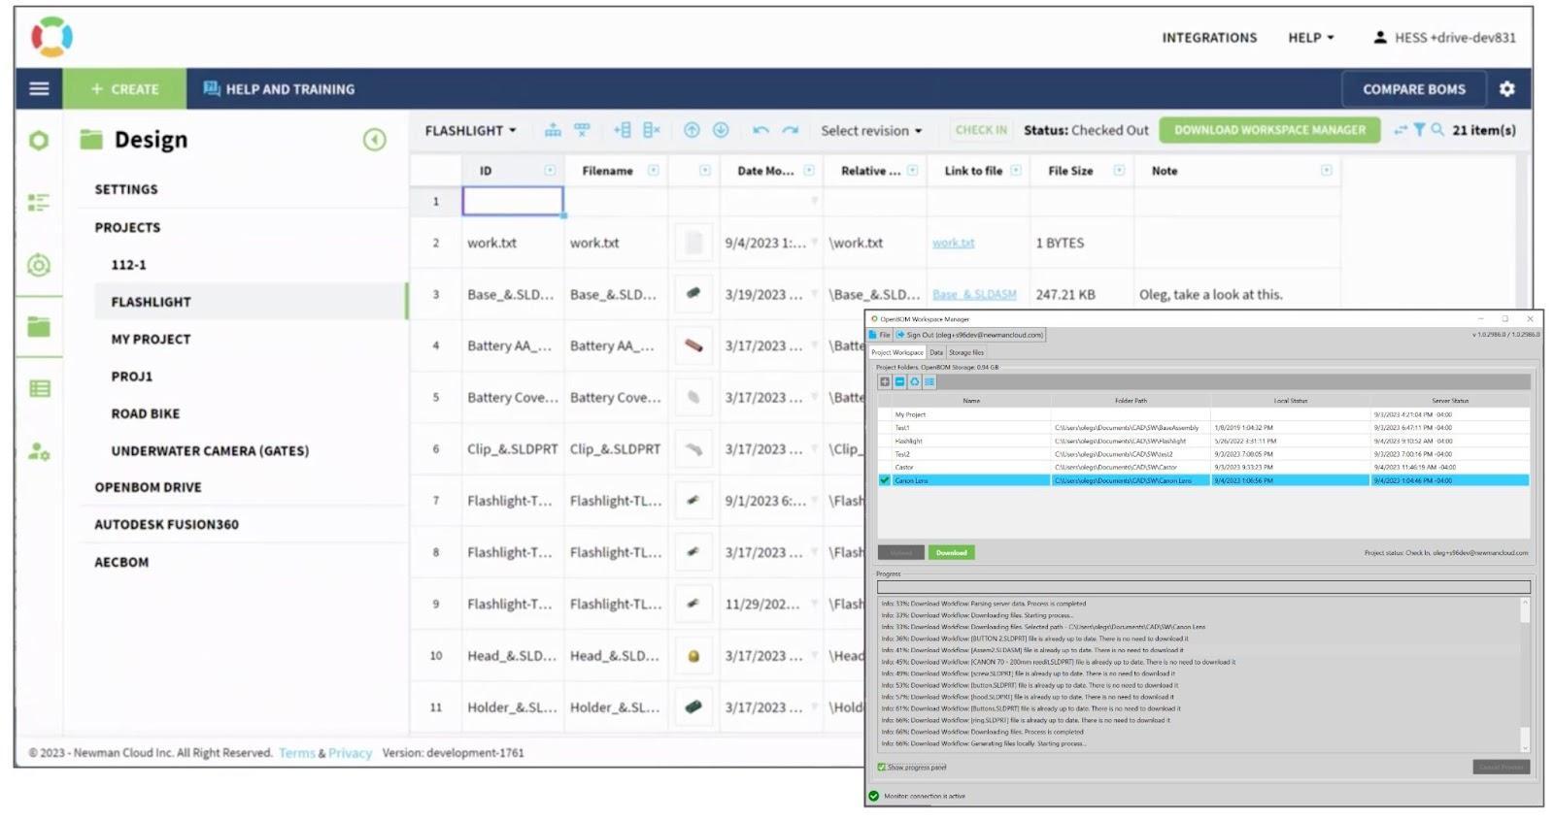The image size is (1554, 820).
Task: Open the File Size column dropdown arrow
Action: pos(1119,171)
